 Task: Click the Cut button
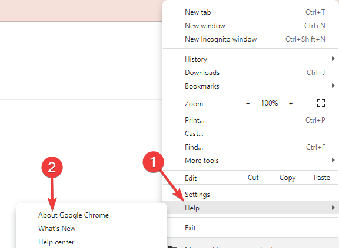point(254,178)
